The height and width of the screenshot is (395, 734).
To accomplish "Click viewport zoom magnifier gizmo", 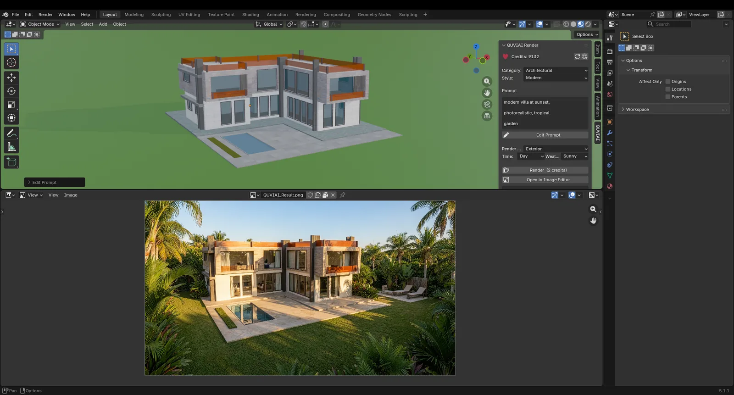I will [487, 81].
